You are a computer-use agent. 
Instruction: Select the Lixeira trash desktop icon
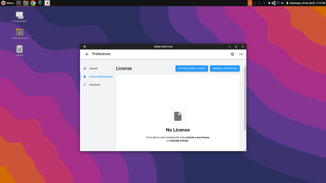tap(20, 51)
